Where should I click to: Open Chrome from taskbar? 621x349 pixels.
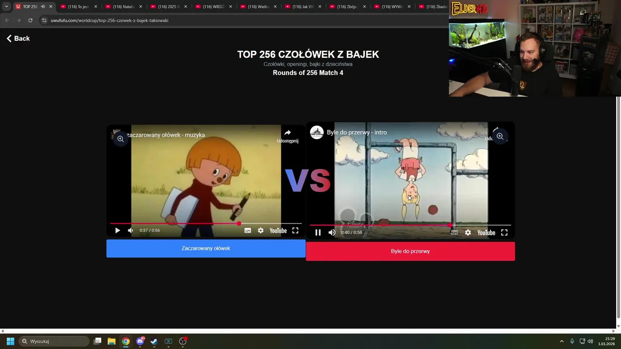(x=126, y=341)
